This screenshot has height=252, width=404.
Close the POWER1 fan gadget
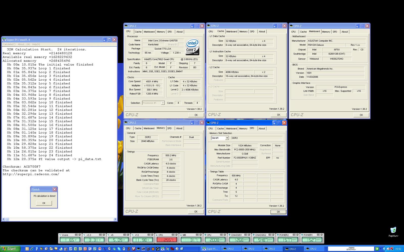click(x=321, y=235)
